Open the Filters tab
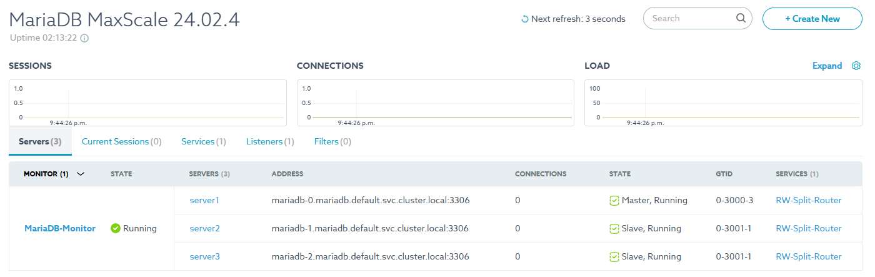 [332, 142]
